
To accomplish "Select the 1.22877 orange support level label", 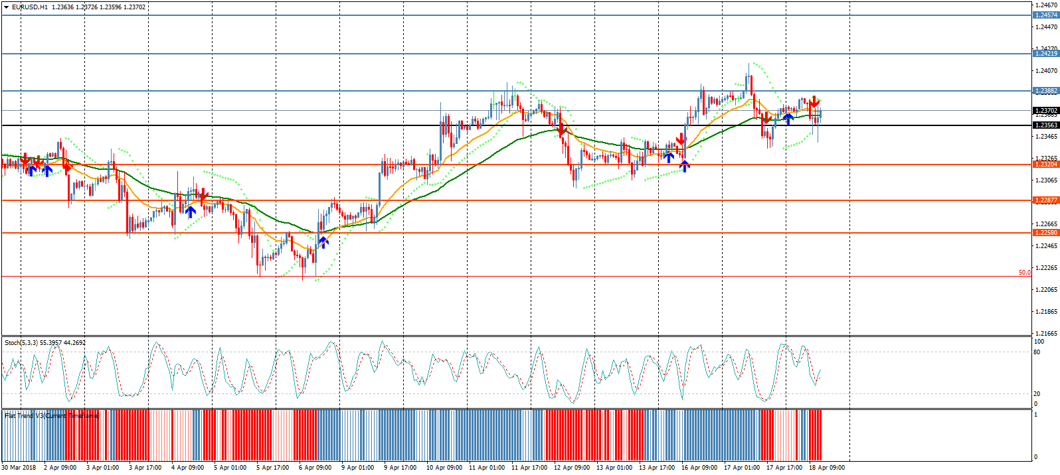I will pos(1045,200).
